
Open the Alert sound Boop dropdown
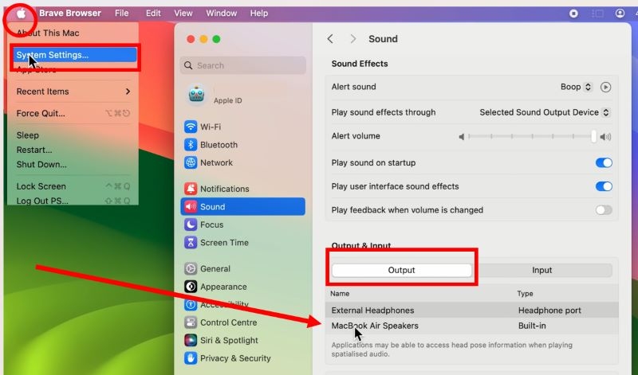[576, 87]
